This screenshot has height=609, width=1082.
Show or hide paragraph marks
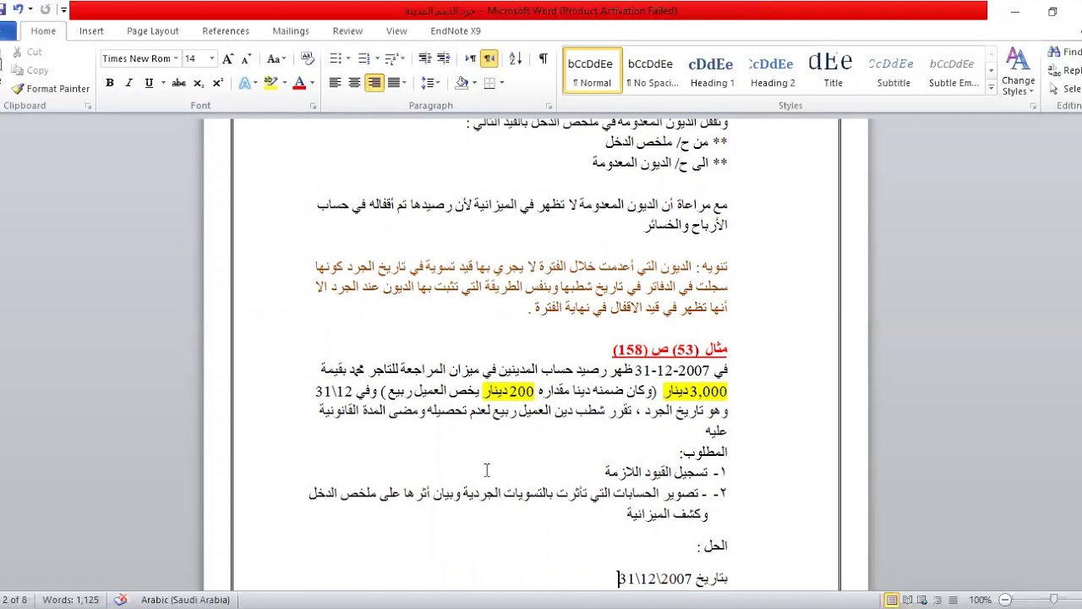(543, 58)
